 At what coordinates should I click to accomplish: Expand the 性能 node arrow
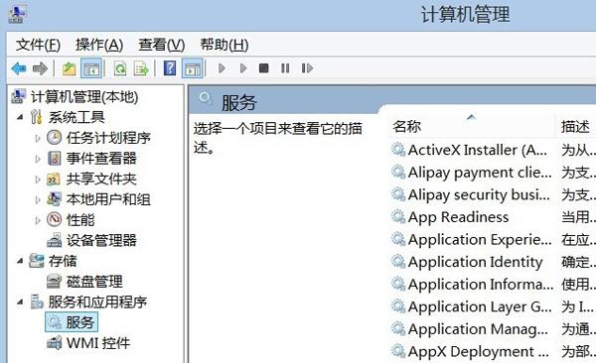tap(38, 220)
